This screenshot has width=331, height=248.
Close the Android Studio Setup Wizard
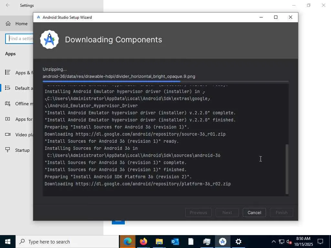click(291, 17)
